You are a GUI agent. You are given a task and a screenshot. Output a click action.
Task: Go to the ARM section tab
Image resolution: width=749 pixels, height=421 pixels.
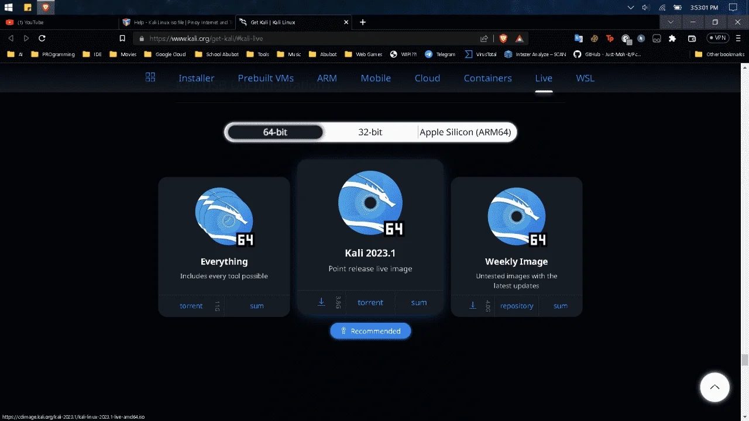[x=327, y=78]
